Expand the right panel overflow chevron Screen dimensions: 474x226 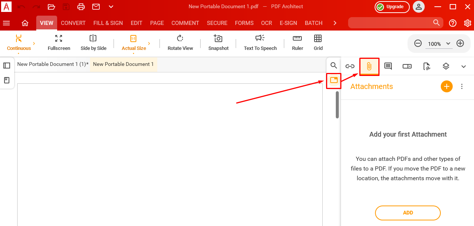463,66
